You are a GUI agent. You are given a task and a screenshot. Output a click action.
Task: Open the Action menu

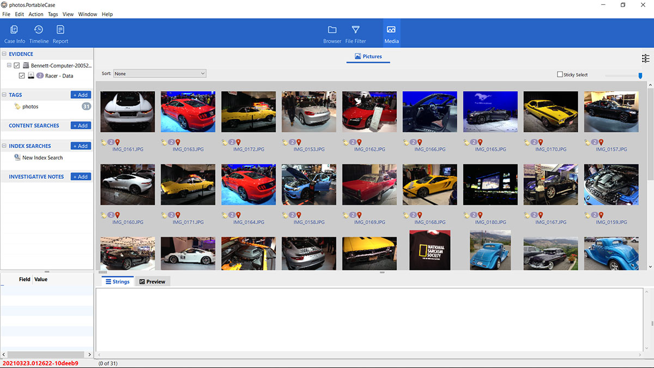[x=36, y=14]
